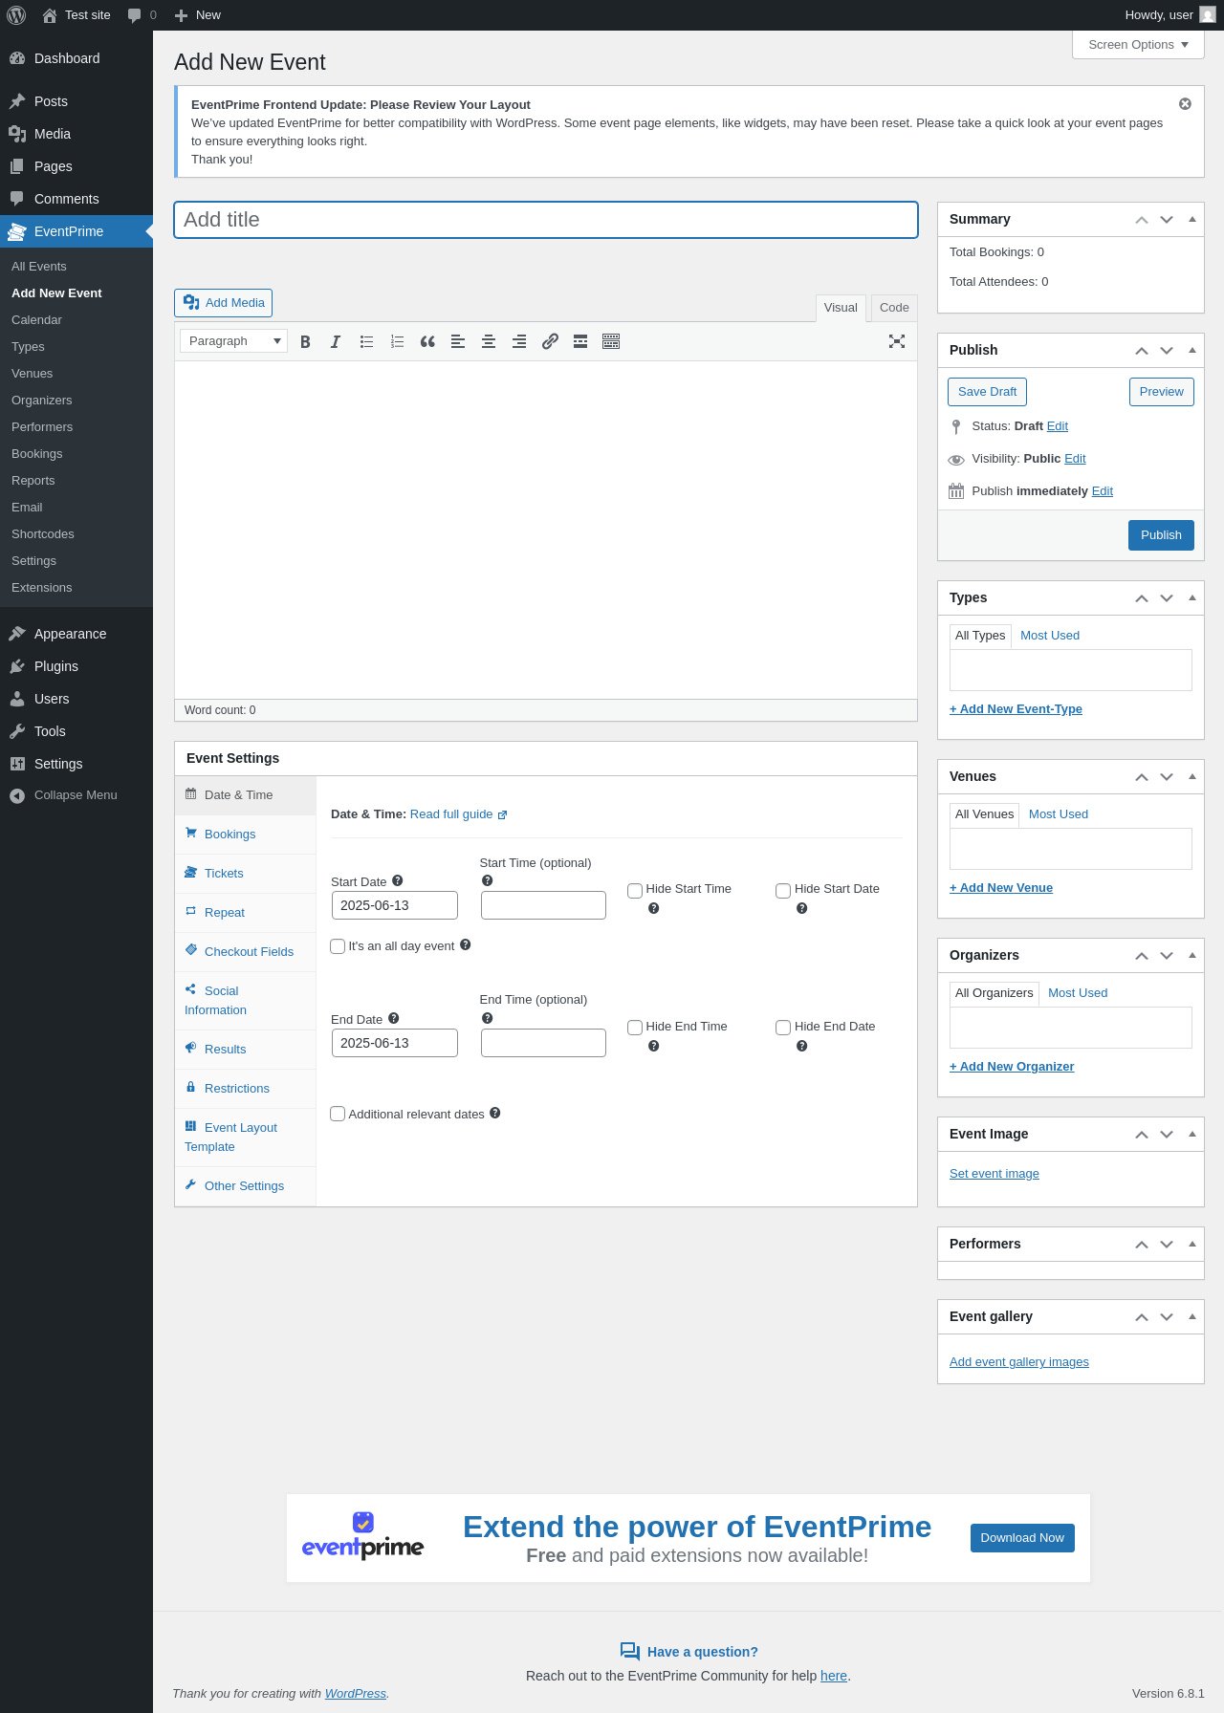Collapse the Publish panel

click(1192, 350)
